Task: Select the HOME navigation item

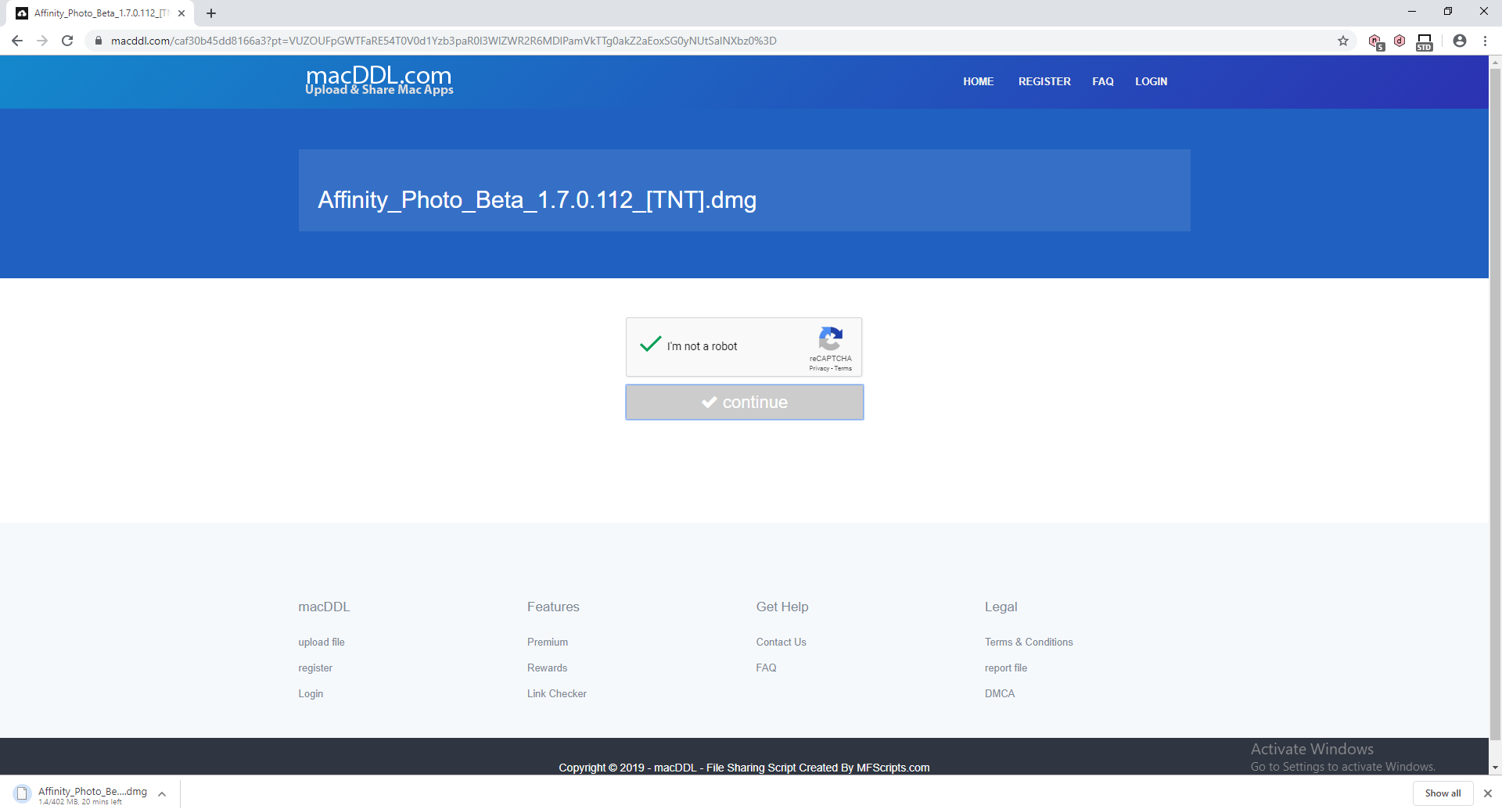Action: coord(978,81)
